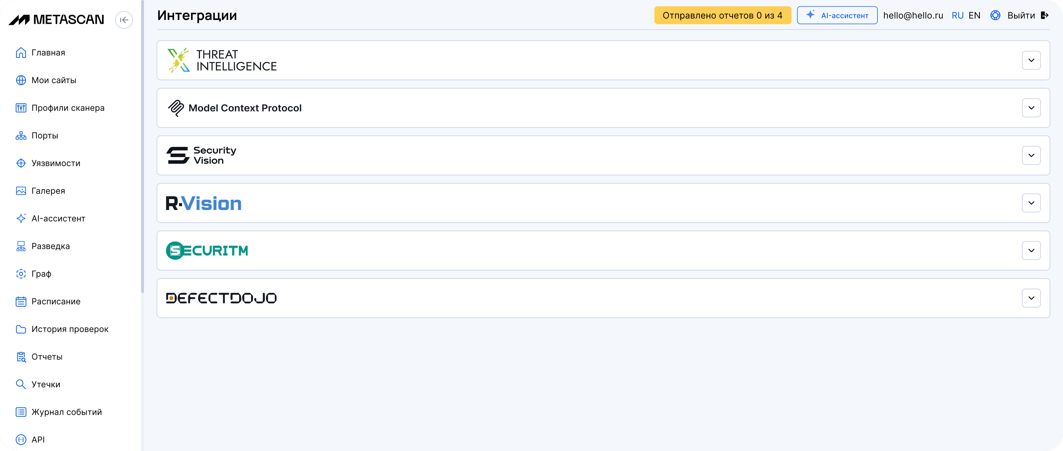Click the Граф focus icon
The image size is (1063, 451).
[21, 274]
